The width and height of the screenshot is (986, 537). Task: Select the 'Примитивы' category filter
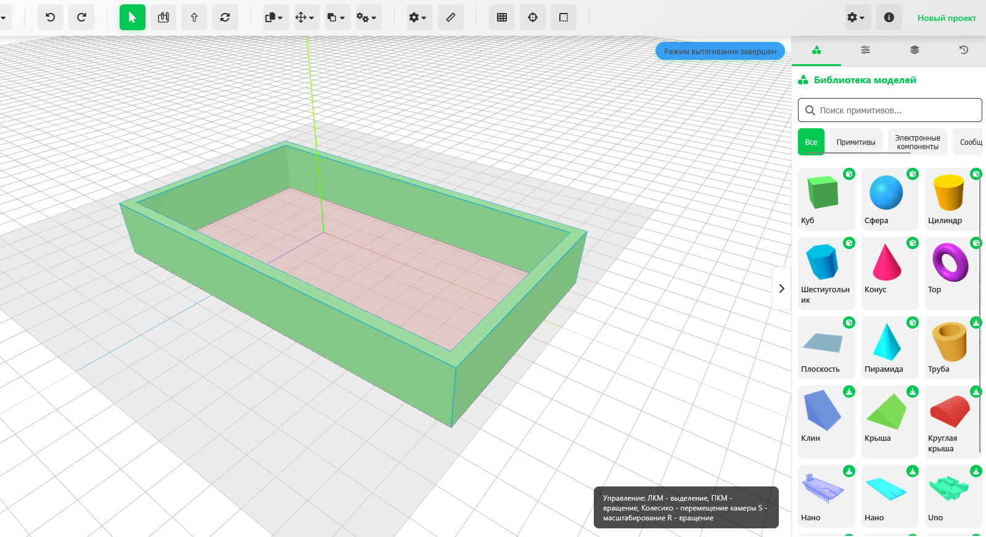click(855, 142)
